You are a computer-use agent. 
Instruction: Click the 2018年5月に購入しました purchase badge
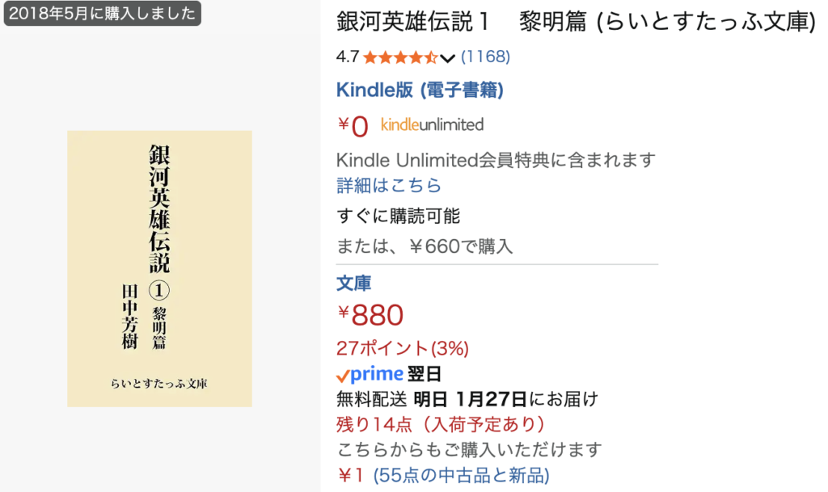point(101,13)
